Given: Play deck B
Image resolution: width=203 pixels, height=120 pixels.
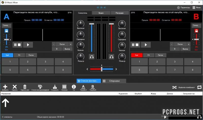Looking at the screenshot, I should pos(146,45).
